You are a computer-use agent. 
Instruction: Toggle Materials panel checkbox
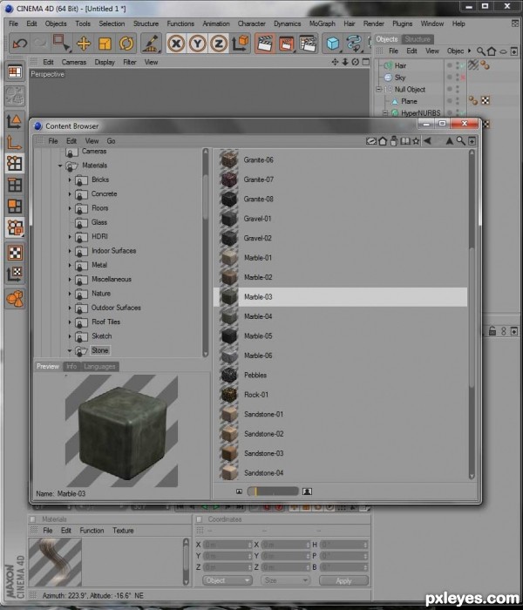pos(33,519)
